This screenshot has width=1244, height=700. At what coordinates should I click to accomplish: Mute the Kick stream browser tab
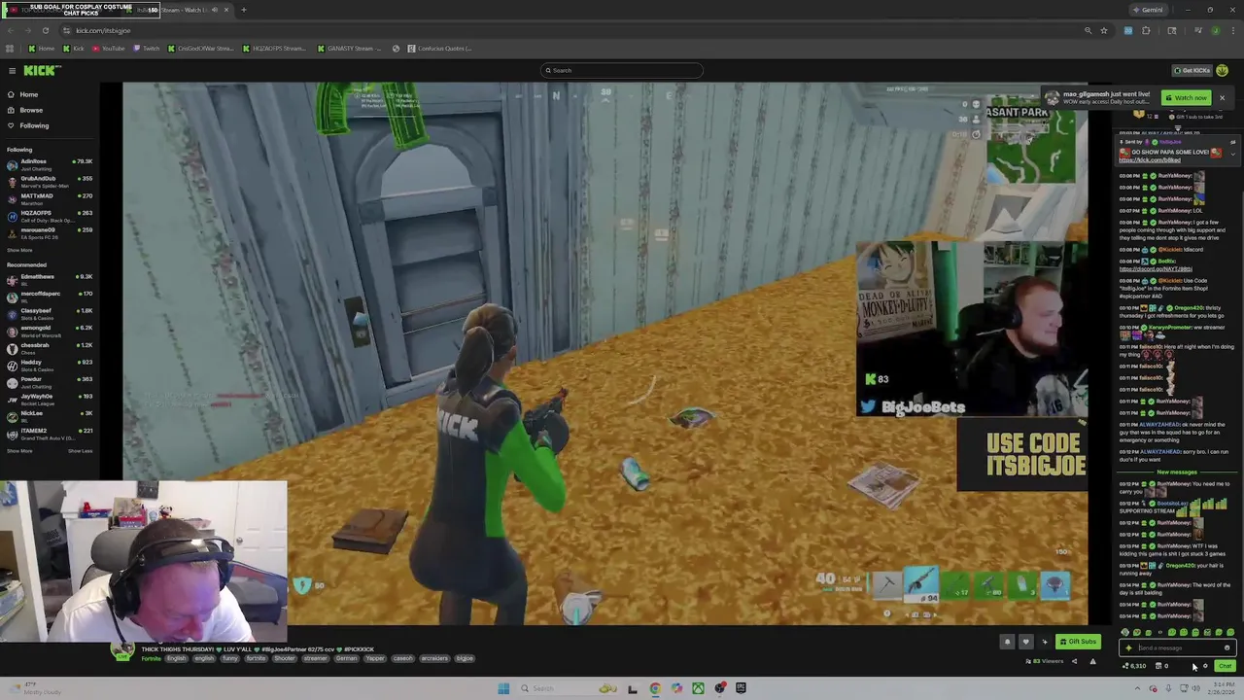point(214,10)
